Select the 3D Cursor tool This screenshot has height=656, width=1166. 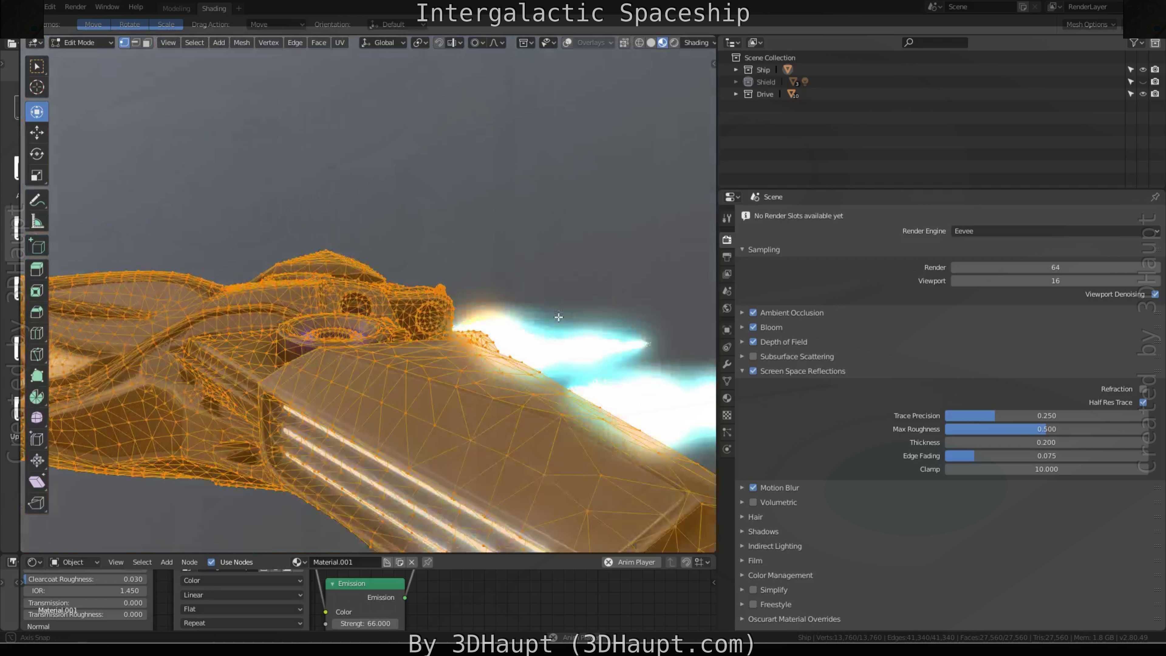point(37,87)
